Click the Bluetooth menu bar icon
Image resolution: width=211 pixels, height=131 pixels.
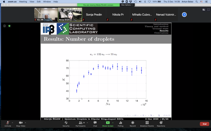tap(145, 2)
